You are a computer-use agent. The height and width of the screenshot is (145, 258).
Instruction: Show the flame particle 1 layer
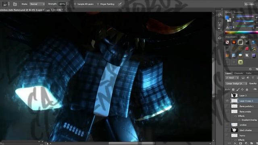[227, 106]
